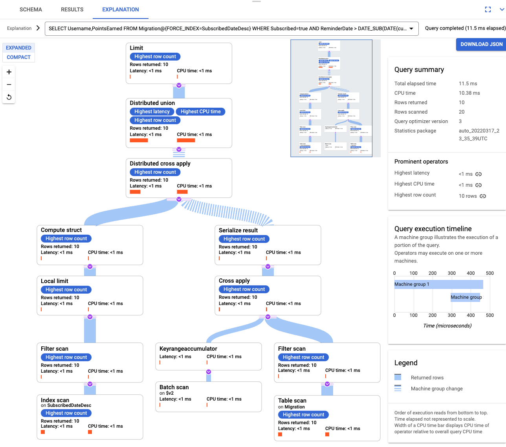Image resolution: width=506 pixels, height=447 pixels.
Task: Switch the plan view to COMPACT
Action: coord(18,57)
